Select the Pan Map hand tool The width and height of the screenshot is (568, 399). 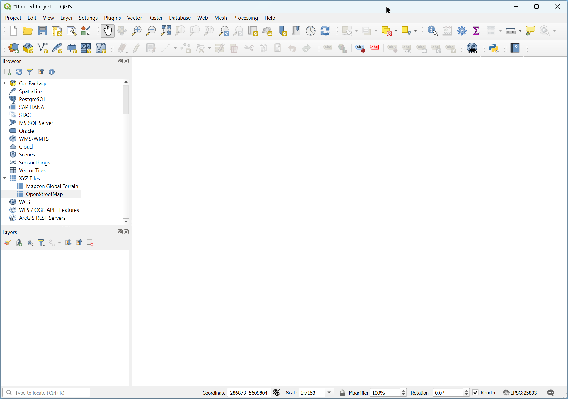tap(108, 31)
